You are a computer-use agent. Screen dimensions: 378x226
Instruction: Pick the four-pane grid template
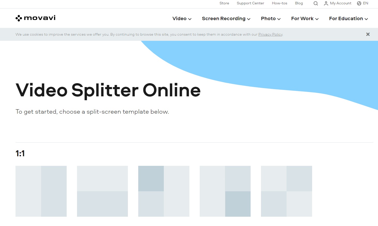point(286,191)
